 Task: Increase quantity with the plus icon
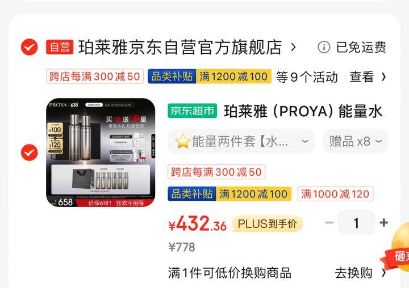383,223
